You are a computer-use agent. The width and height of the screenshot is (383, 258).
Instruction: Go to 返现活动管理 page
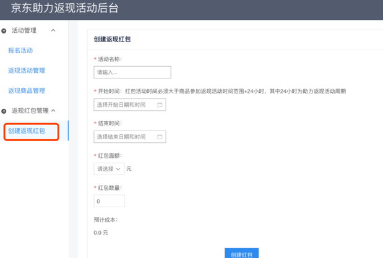(27, 71)
